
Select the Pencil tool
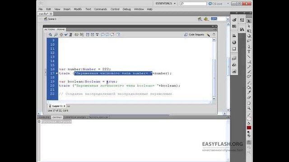pos(249,67)
